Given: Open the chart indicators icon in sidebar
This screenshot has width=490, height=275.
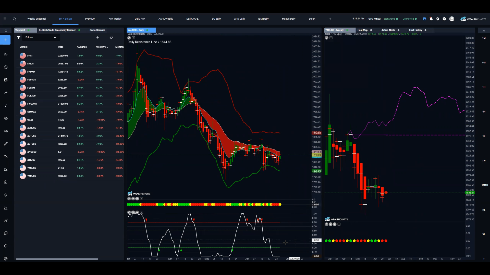Looking at the screenshot, I should 6,208.
